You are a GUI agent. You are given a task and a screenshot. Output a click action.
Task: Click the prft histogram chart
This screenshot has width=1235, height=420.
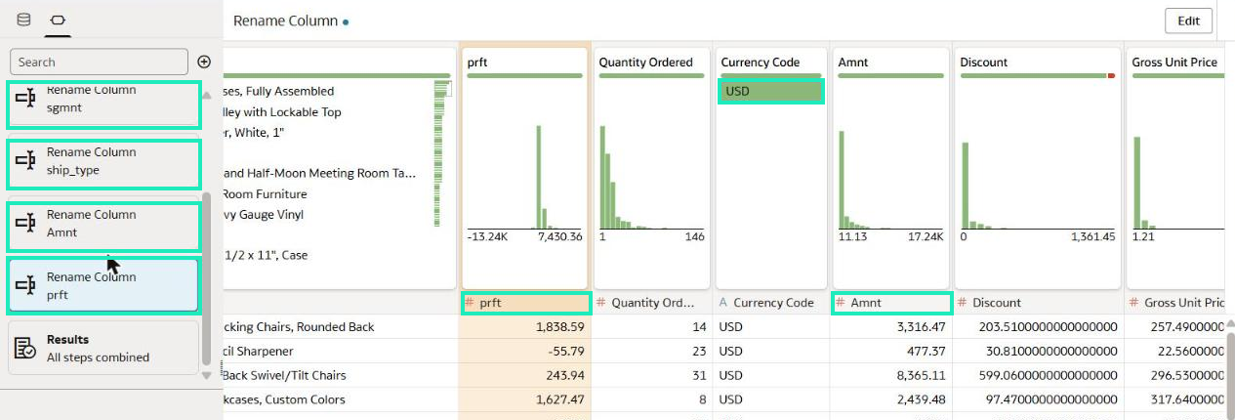[x=524, y=176]
